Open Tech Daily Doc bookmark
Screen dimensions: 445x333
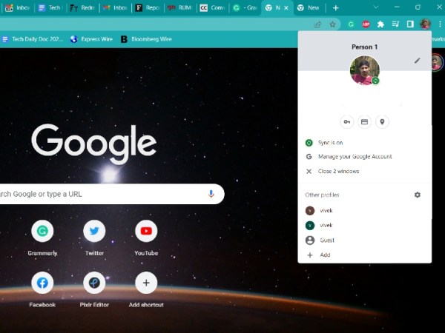coord(33,39)
